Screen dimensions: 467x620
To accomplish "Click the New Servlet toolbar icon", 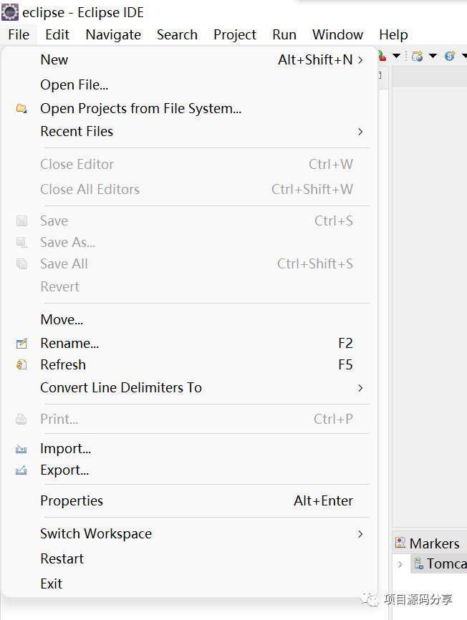I will tap(450, 56).
